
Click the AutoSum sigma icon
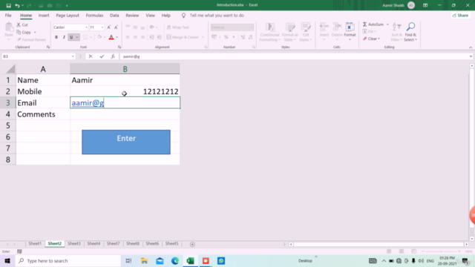[364, 24]
